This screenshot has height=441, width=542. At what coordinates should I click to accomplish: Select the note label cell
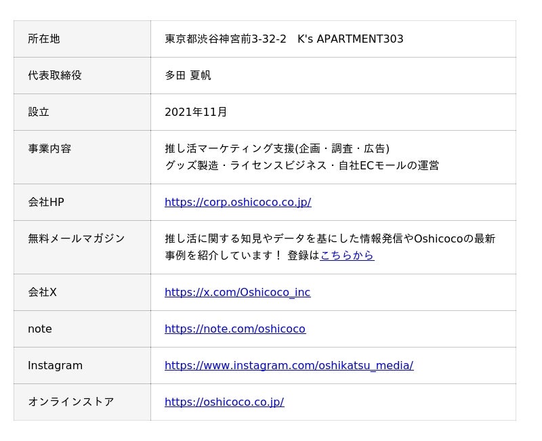coord(40,329)
